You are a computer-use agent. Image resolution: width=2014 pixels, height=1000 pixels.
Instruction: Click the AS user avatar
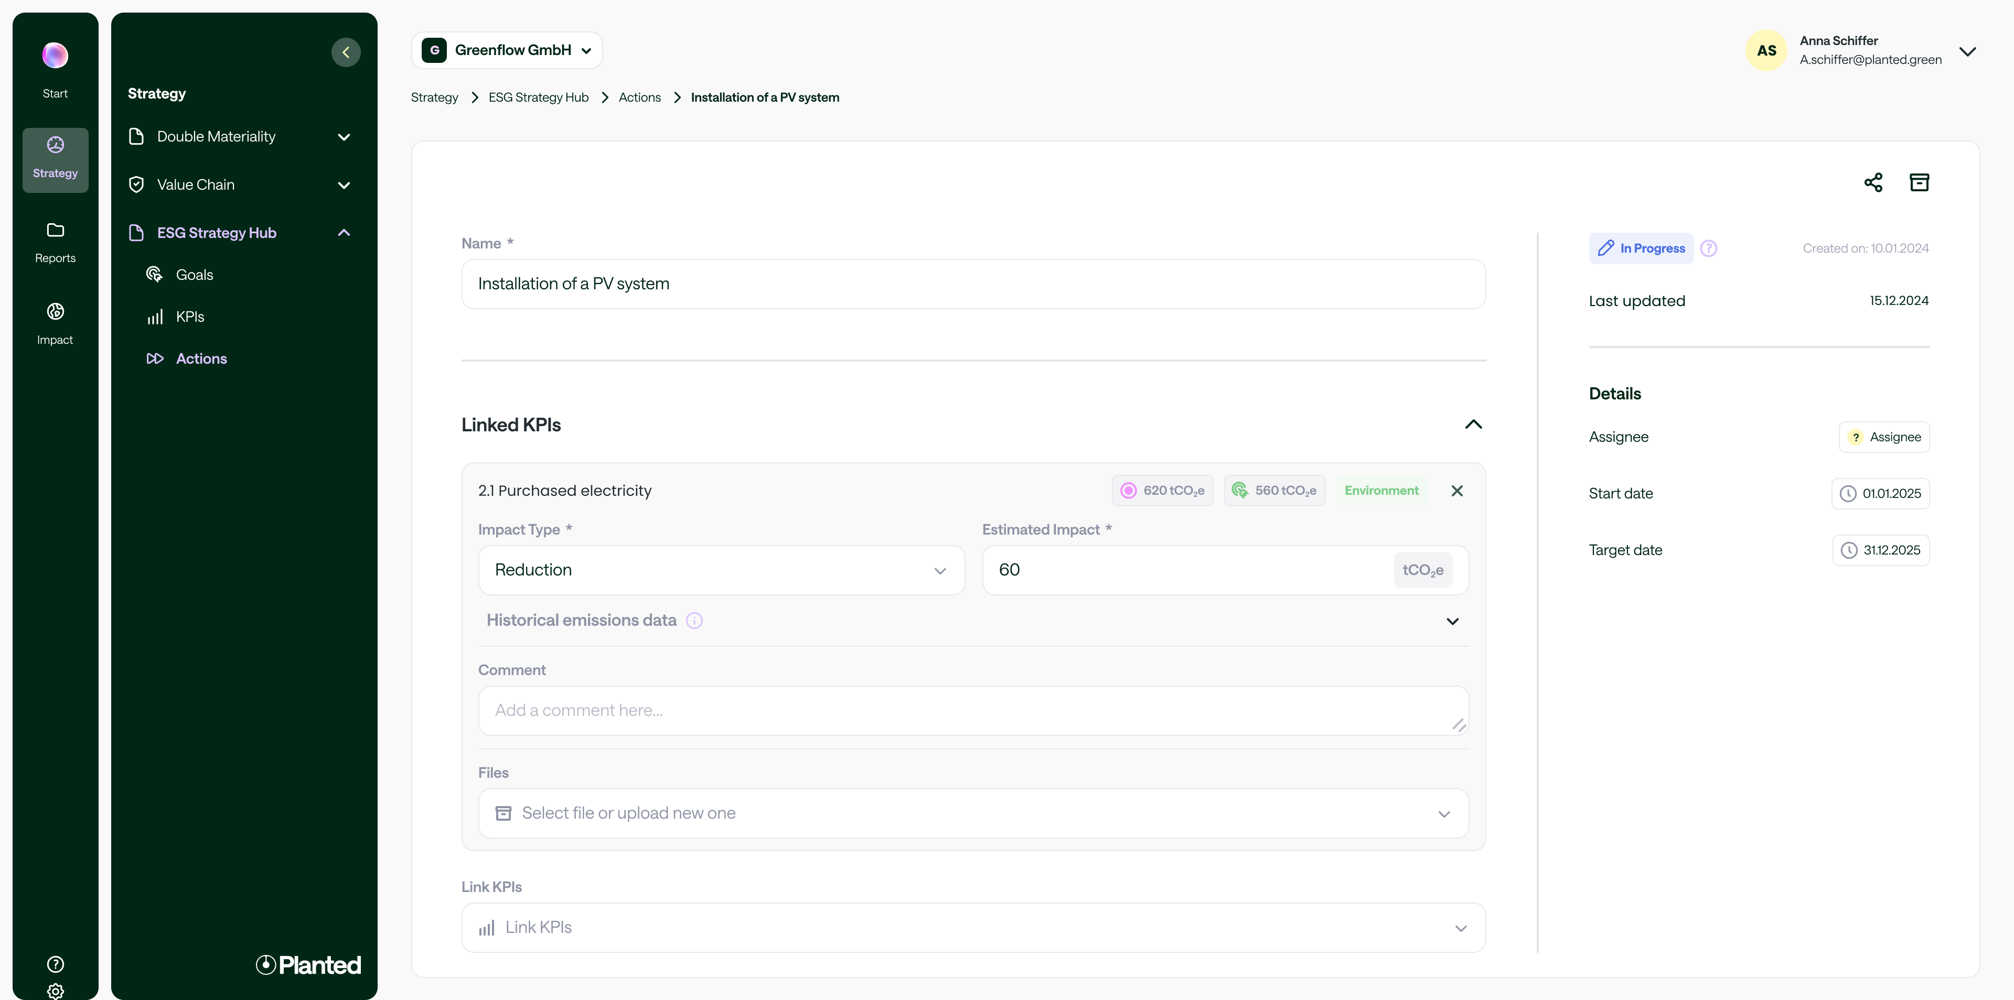[x=1766, y=51]
